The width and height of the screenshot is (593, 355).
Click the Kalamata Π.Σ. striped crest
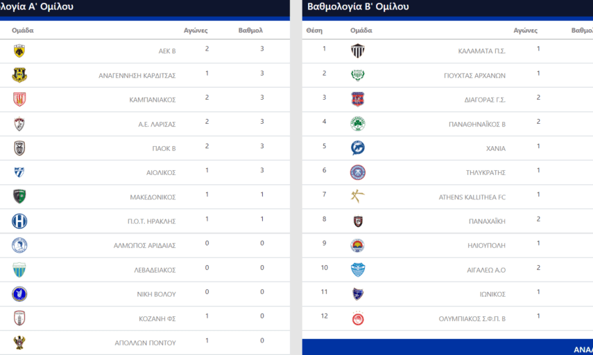pyautogui.click(x=357, y=51)
